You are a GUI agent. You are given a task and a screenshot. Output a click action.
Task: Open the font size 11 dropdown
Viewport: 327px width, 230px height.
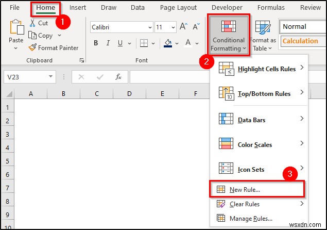(x=173, y=27)
